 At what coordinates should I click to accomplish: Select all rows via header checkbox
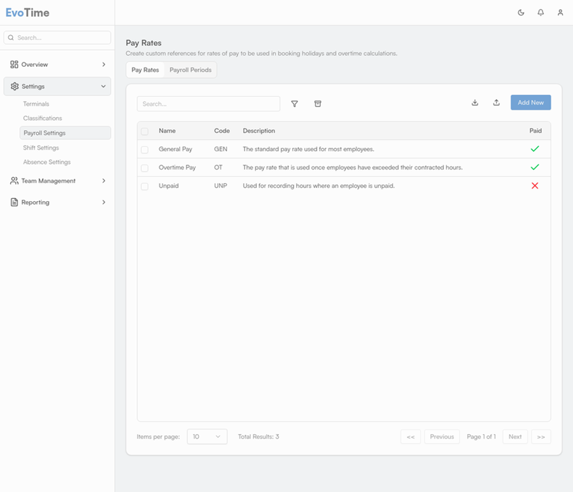click(x=145, y=131)
